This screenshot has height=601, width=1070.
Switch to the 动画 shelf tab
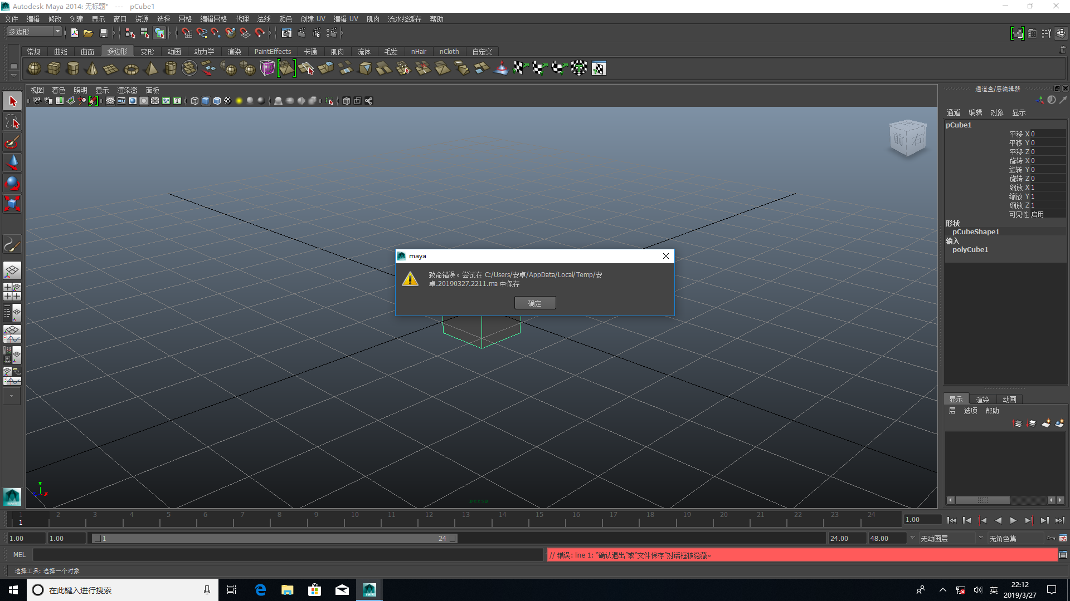[x=174, y=51]
